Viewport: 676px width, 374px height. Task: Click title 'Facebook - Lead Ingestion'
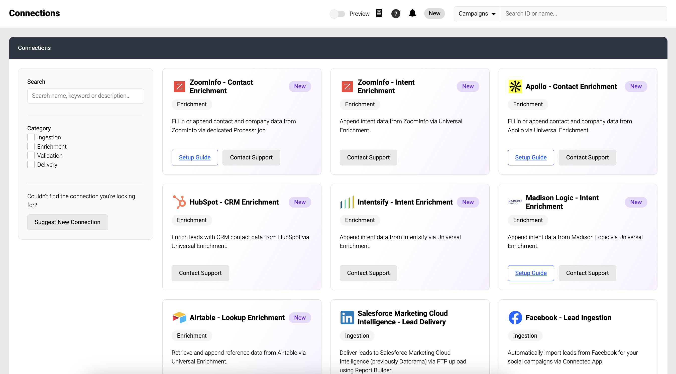click(x=569, y=318)
